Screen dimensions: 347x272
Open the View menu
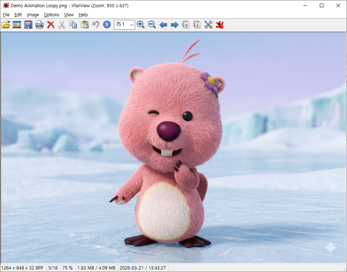pos(69,15)
